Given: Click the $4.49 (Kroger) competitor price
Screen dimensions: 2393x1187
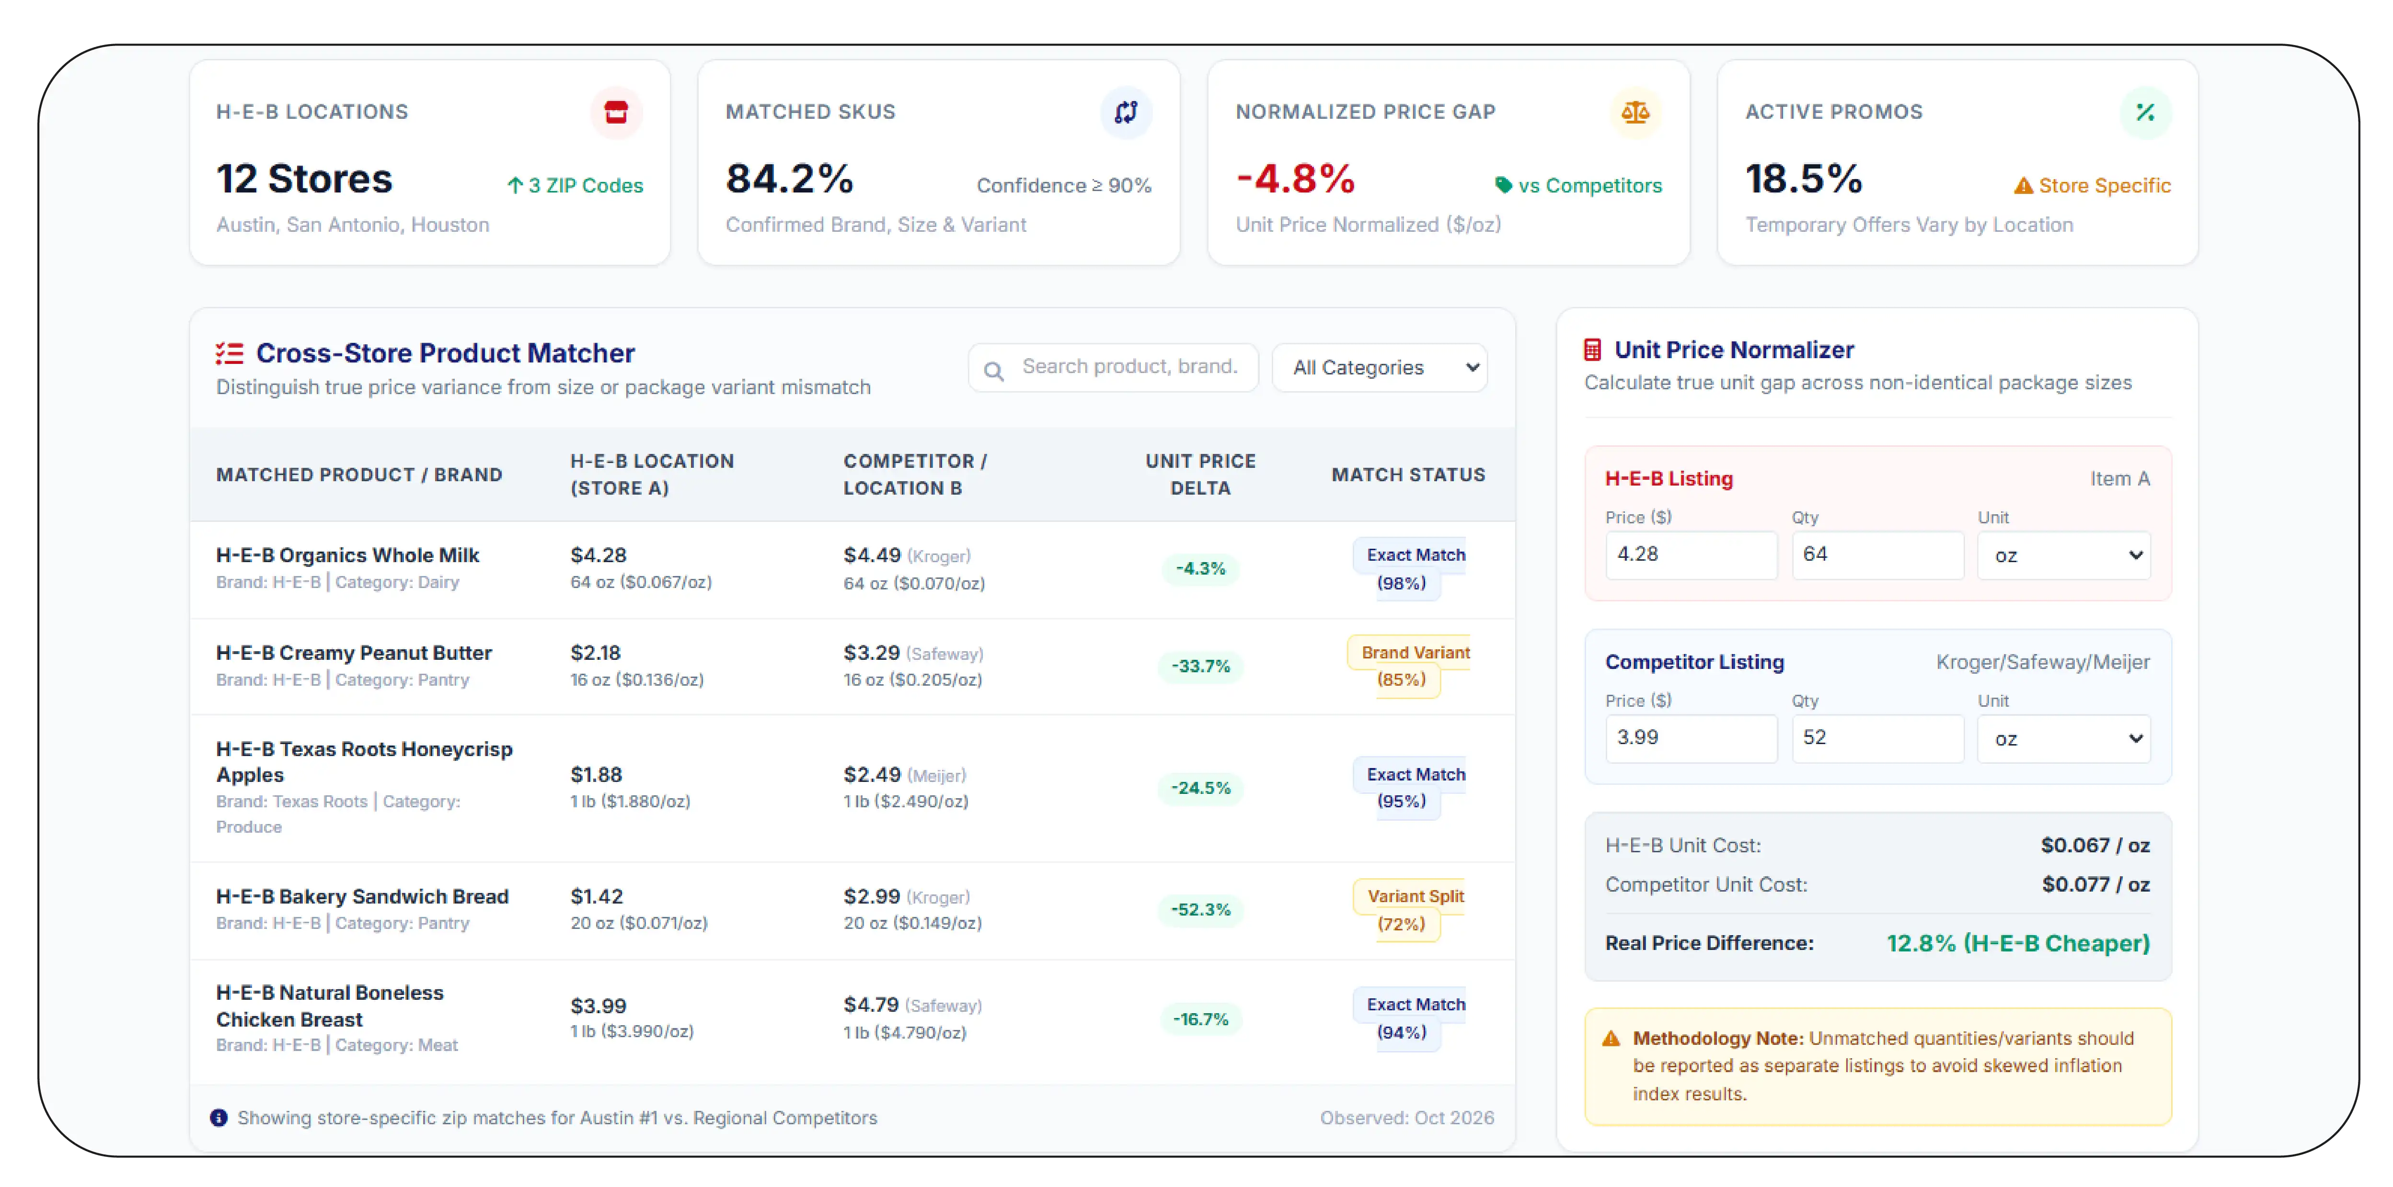Looking at the screenshot, I should click(x=907, y=555).
